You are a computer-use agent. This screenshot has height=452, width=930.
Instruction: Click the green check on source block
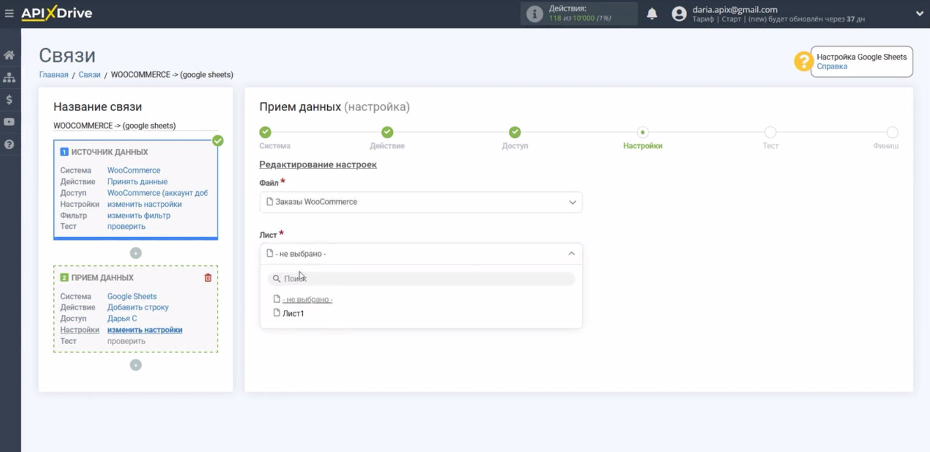point(218,141)
